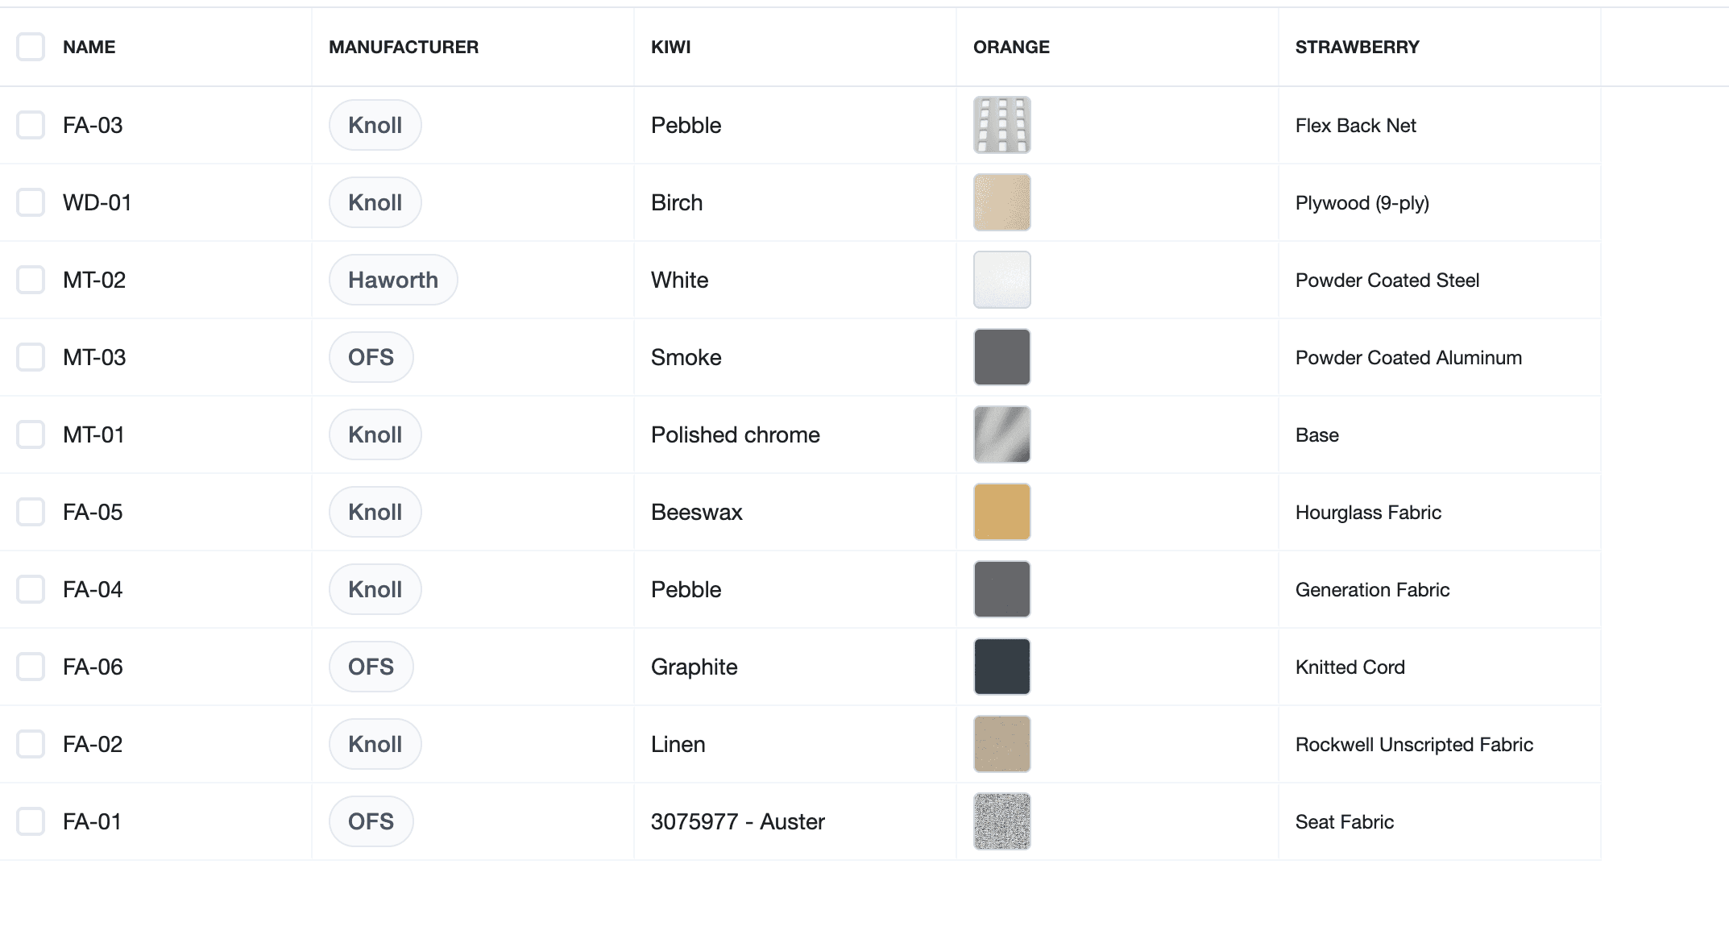Open the Auster seat fabric thumbnail
Viewport: 1729px width, 935px height.
(1001, 821)
